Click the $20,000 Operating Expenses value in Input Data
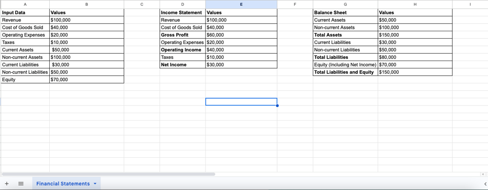The width and height of the screenshot is (488, 190). pyautogui.click(x=86, y=35)
